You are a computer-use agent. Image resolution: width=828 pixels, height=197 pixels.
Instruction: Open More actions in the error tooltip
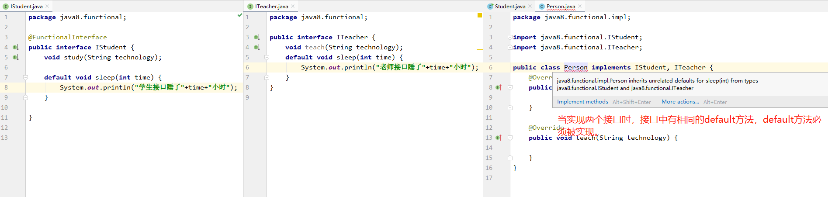click(x=680, y=102)
